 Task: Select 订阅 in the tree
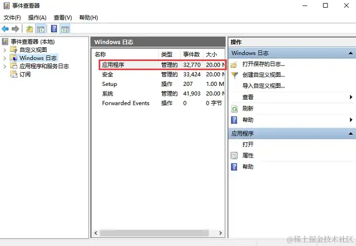(x=25, y=74)
